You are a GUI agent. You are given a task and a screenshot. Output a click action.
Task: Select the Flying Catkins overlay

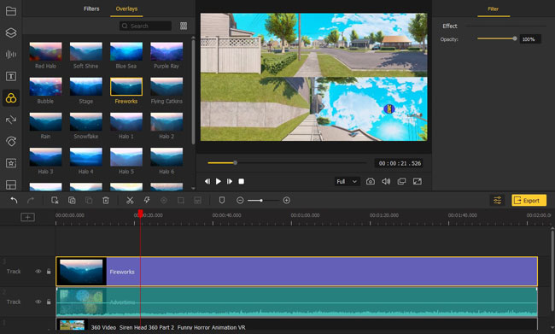[x=166, y=87]
